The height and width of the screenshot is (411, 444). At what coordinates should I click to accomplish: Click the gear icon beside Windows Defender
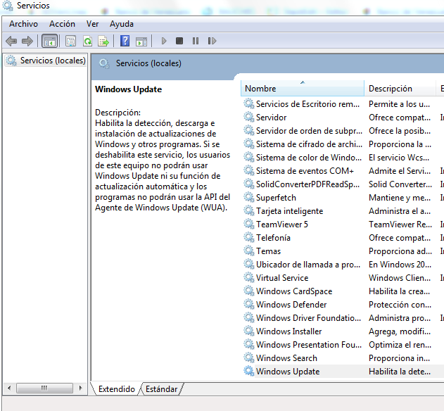[x=249, y=304]
